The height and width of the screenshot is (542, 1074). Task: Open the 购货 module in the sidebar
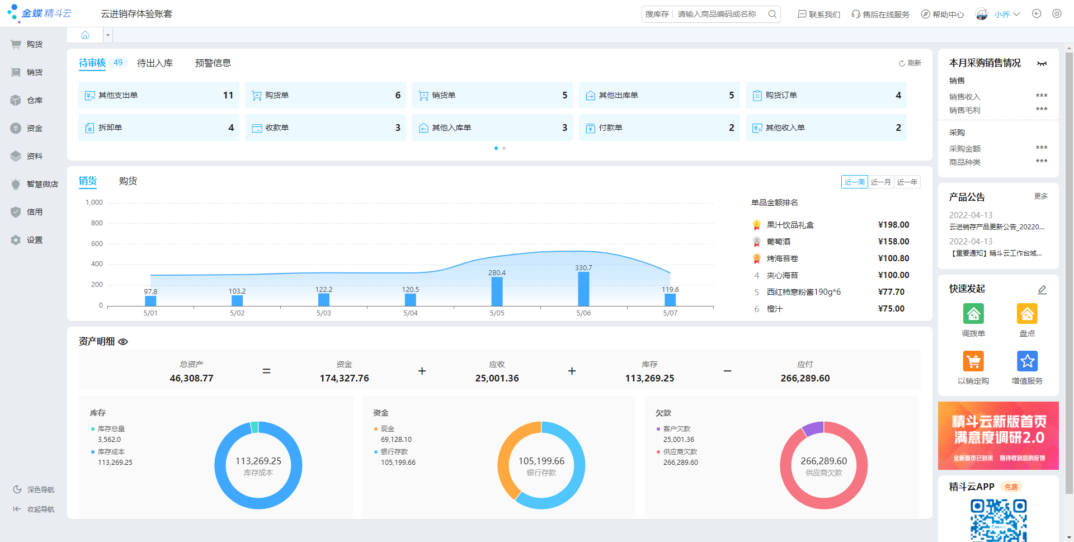(x=34, y=44)
